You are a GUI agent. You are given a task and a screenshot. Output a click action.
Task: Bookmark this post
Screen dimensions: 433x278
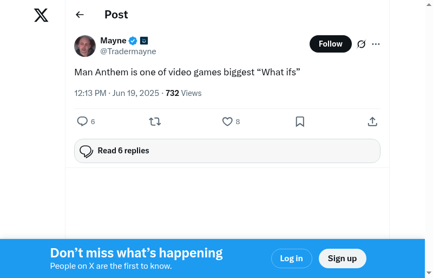coord(300,121)
